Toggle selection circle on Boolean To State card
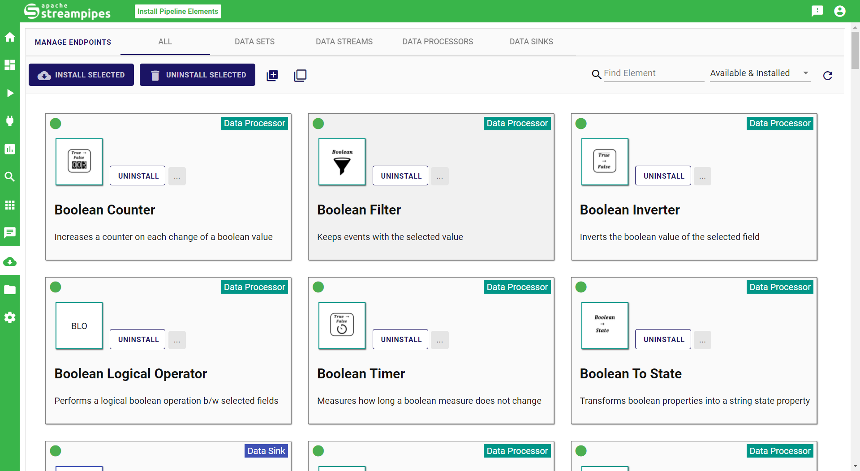The image size is (860, 471). [x=581, y=287]
